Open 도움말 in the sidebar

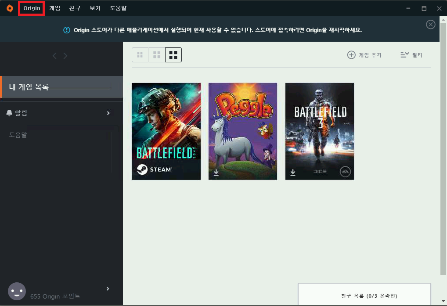point(18,135)
